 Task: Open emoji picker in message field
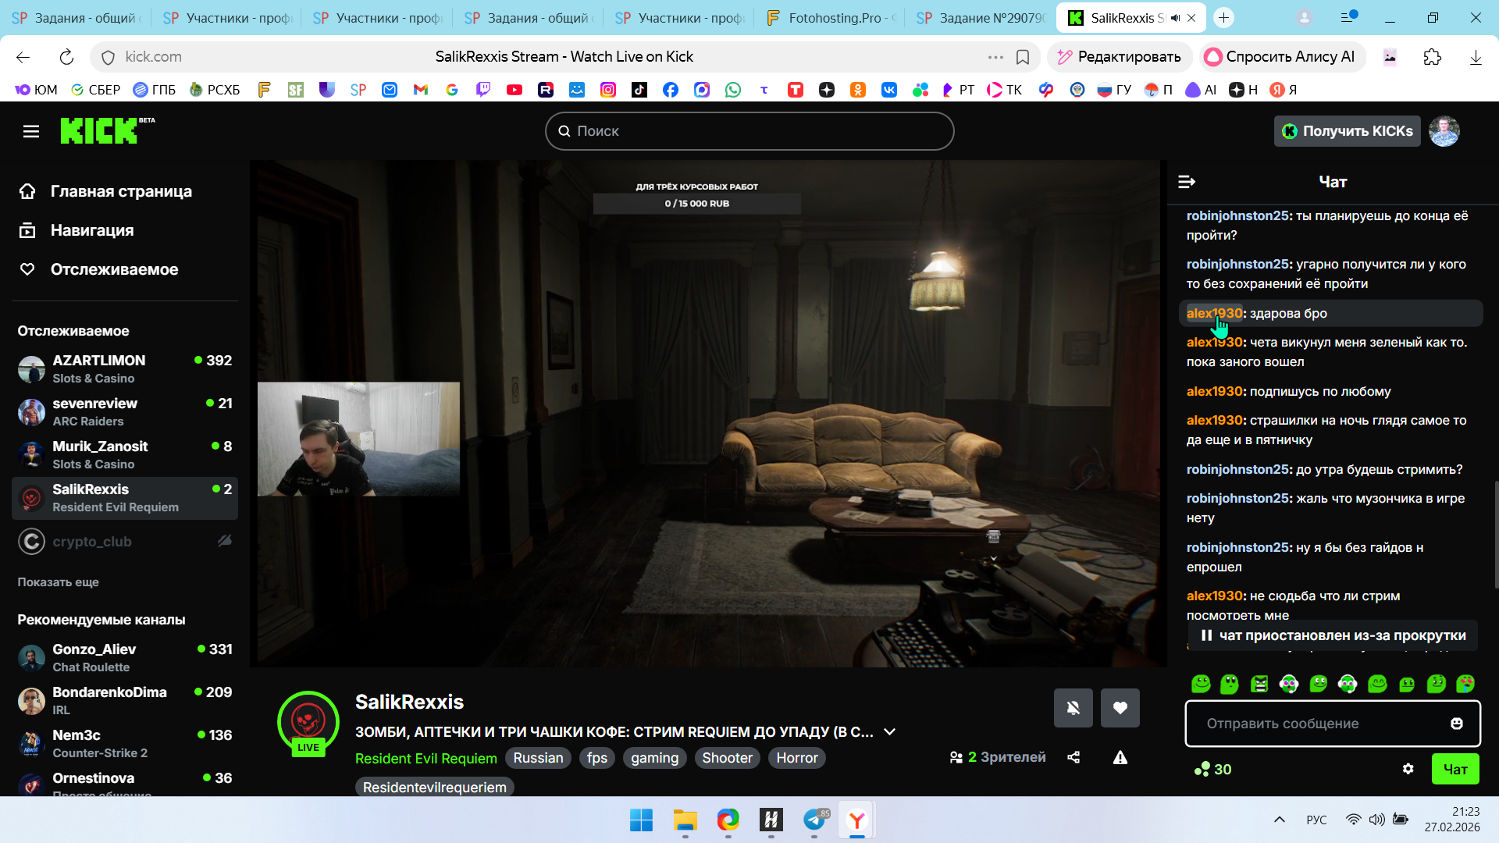[1456, 724]
